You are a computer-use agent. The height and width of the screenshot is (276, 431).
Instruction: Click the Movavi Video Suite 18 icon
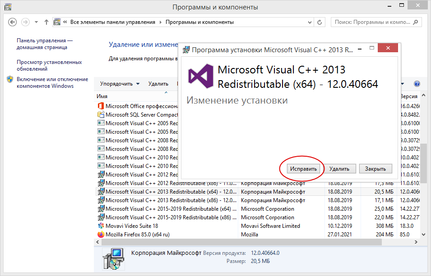pyautogui.click(x=101, y=226)
